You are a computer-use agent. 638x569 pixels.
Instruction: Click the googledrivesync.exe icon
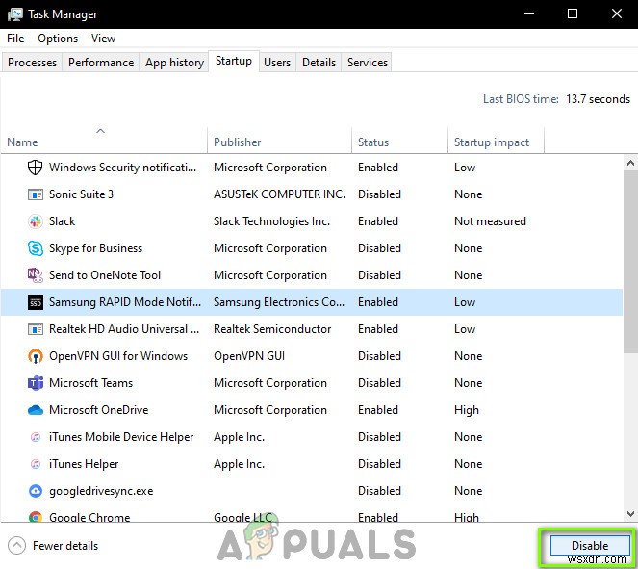coord(35,491)
